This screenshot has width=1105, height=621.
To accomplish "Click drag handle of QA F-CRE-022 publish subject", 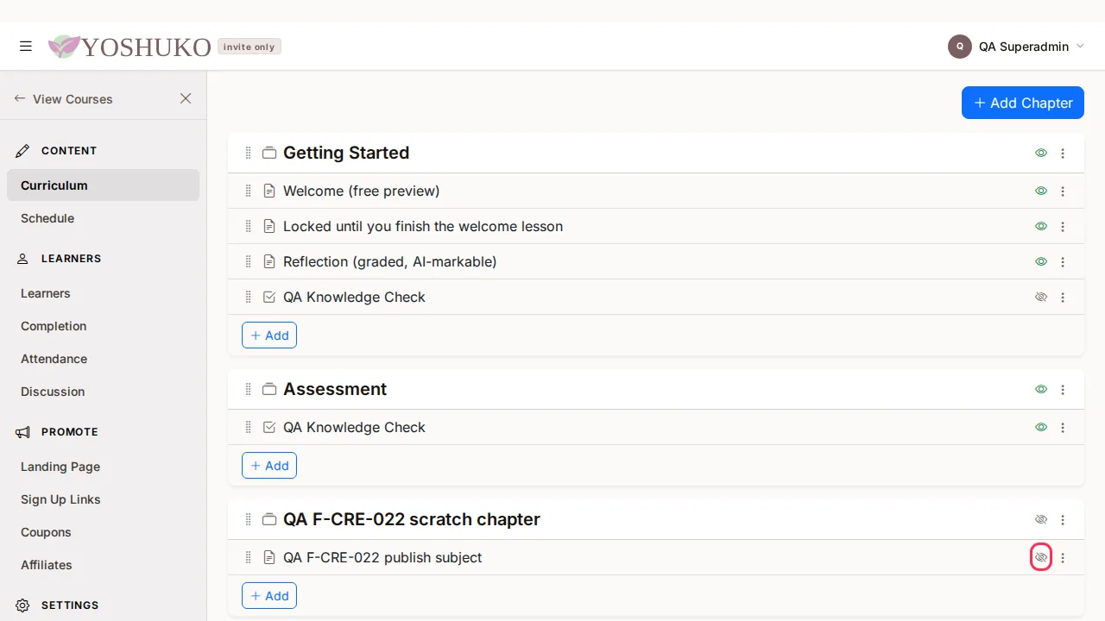I will 248,557.
